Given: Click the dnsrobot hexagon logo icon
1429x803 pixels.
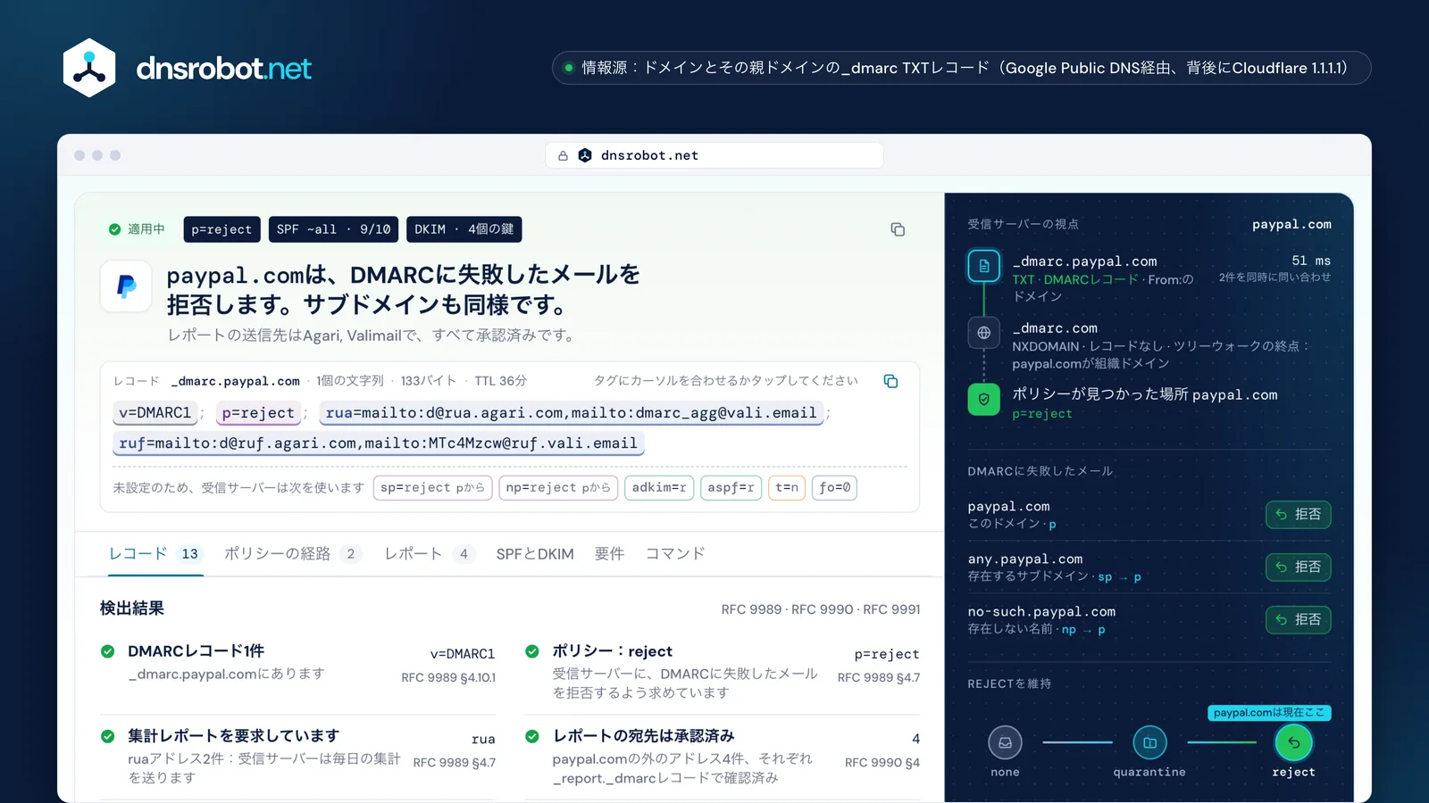Looking at the screenshot, I should 89,68.
